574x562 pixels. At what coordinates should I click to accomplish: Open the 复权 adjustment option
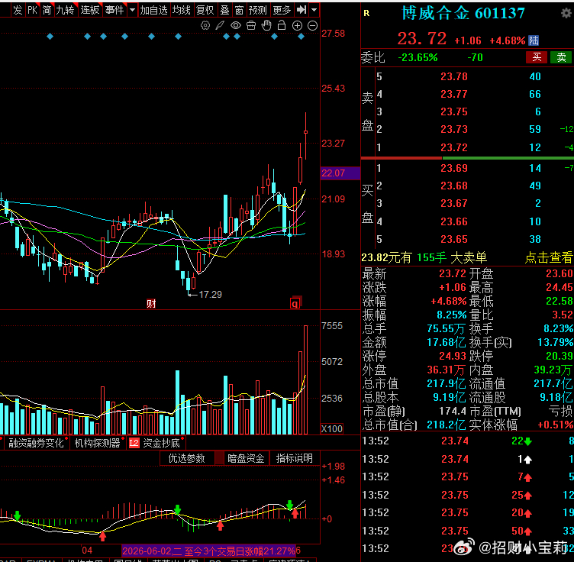click(x=205, y=10)
